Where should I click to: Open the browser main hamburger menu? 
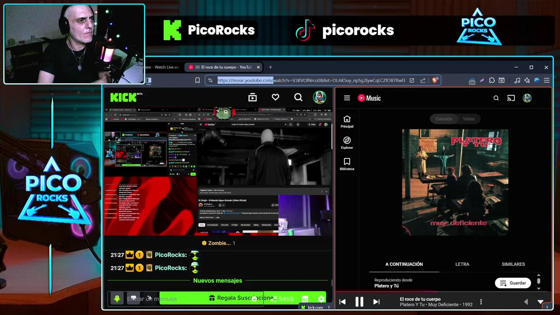point(546,80)
